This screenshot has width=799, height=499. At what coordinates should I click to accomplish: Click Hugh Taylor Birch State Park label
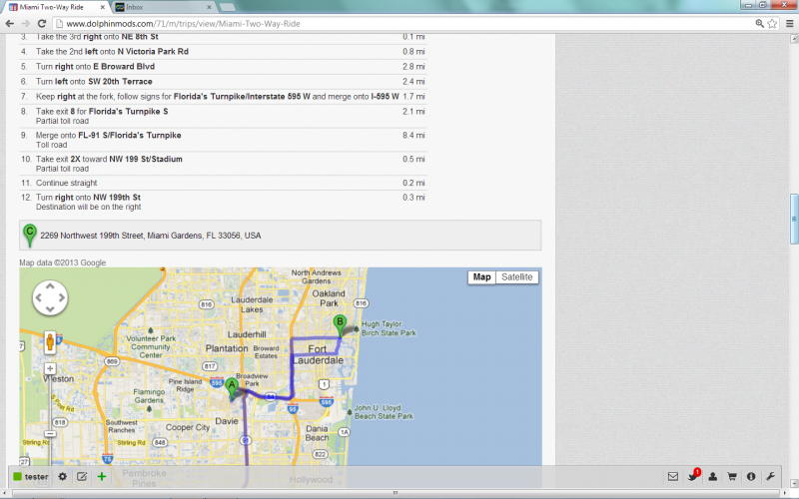(x=389, y=328)
